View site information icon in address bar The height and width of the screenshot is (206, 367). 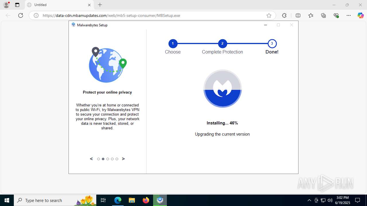(36, 15)
